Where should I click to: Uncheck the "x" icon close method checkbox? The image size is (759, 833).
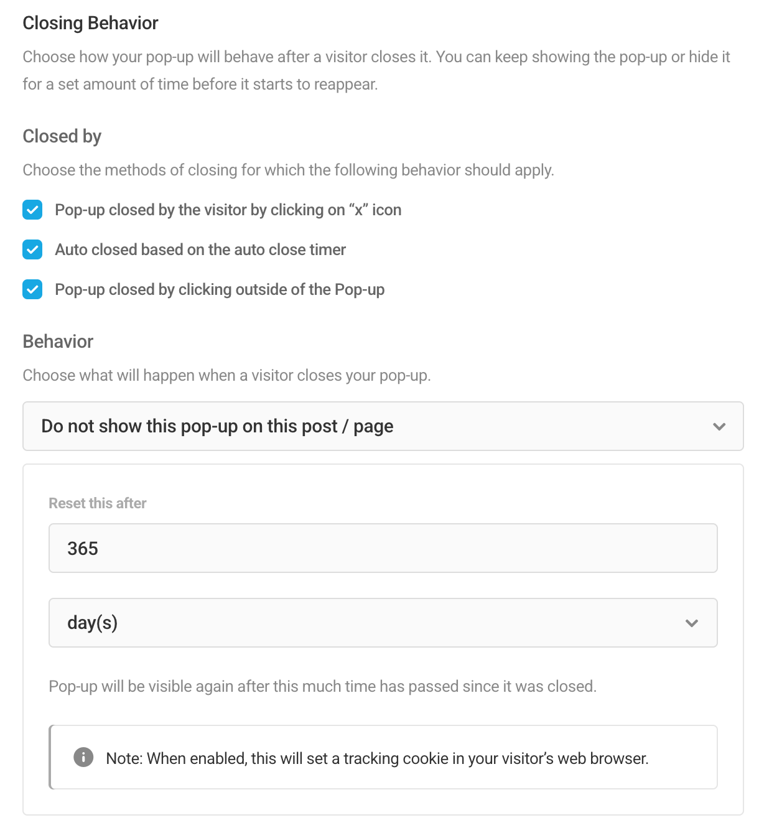click(32, 210)
